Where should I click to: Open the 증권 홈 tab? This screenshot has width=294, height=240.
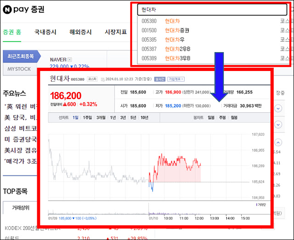(x=12, y=32)
